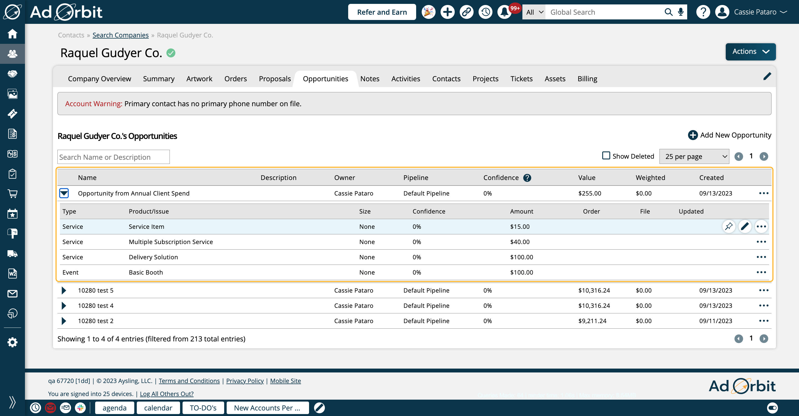Click the Slack icon in bottom bar
799x416 pixels.
click(x=80, y=408)
